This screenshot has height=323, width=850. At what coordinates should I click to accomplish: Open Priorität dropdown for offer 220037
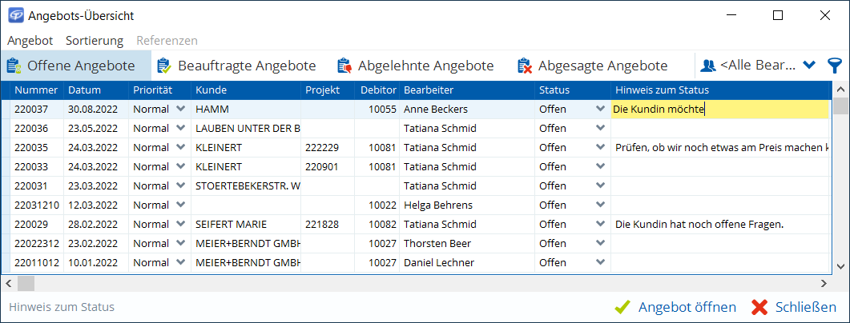point(180,109)
